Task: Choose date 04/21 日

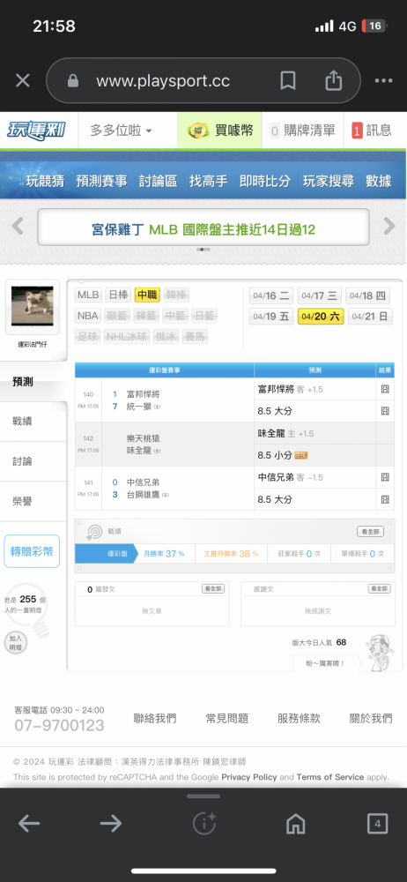Action: click(x=369, y=316)
